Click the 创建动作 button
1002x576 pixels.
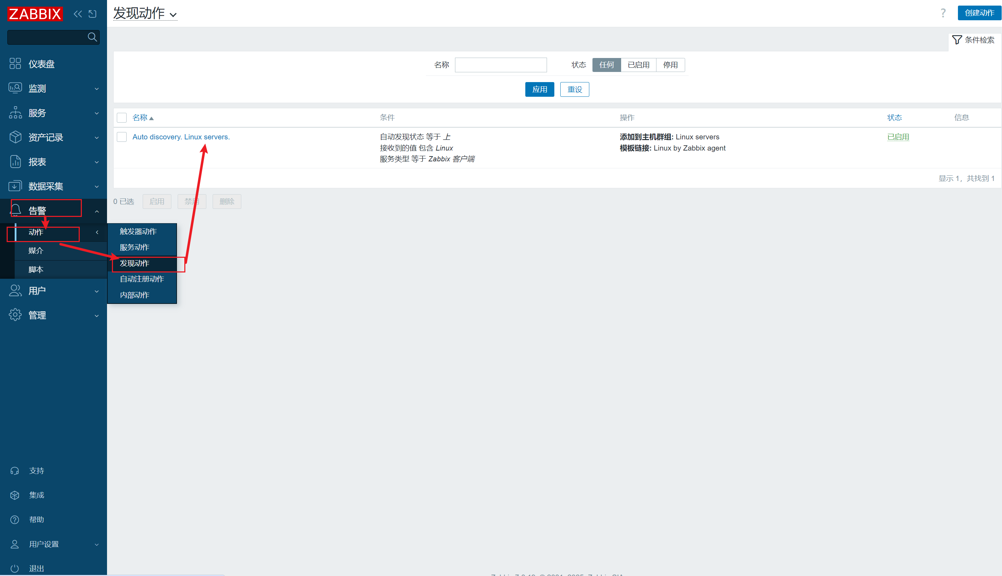(x=979, y=13)
